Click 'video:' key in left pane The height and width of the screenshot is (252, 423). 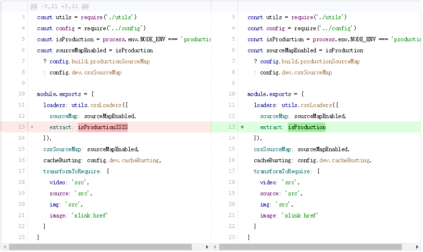click(x=59, y=182)
